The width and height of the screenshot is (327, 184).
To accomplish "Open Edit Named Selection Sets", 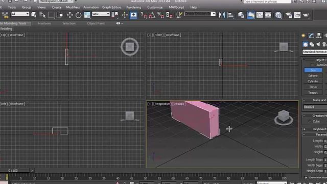I will tap(179, 15).
